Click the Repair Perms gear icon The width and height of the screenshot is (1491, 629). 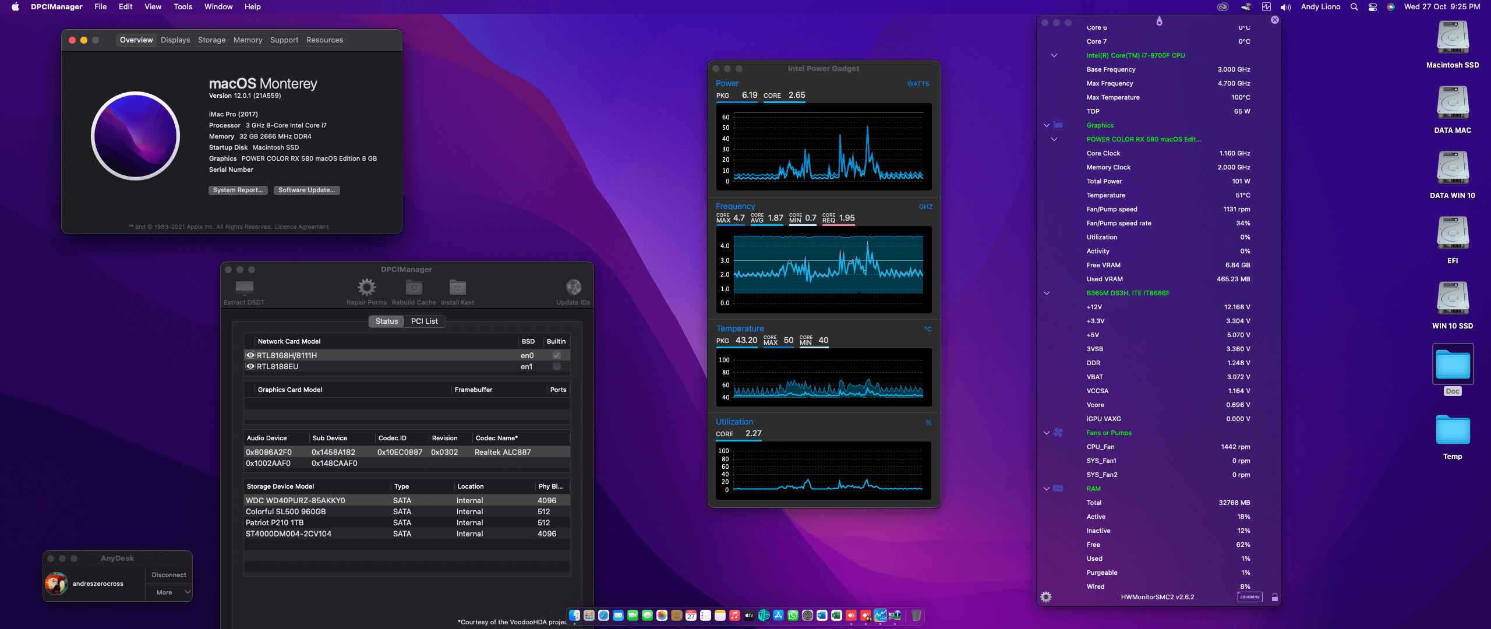tap(366, 287)
